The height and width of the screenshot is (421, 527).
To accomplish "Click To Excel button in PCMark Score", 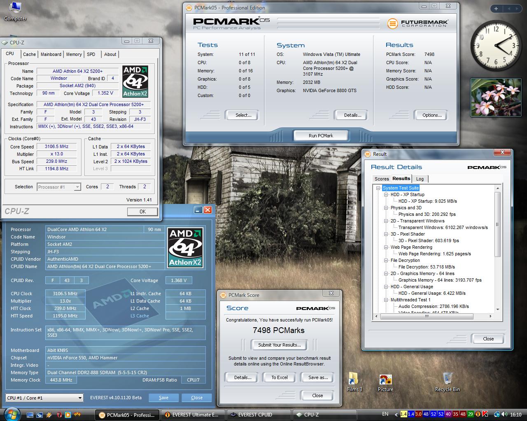I will click(280, 377).
